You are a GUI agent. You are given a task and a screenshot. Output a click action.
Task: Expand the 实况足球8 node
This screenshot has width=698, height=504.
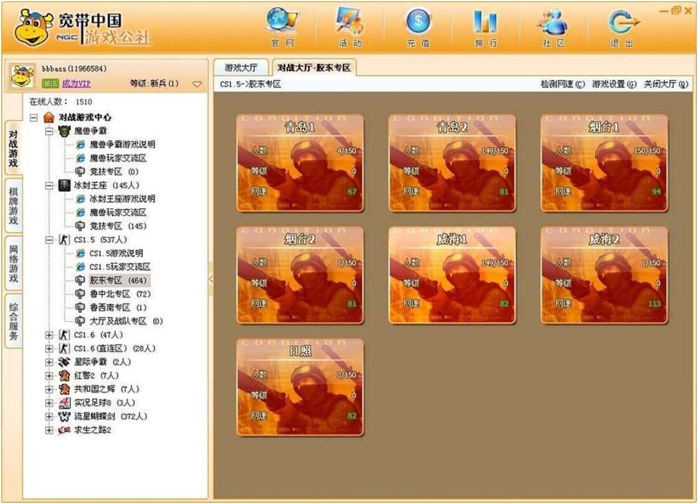pos(49,403)
